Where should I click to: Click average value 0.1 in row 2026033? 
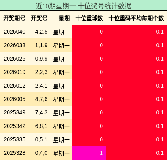(x=160, y=45)
